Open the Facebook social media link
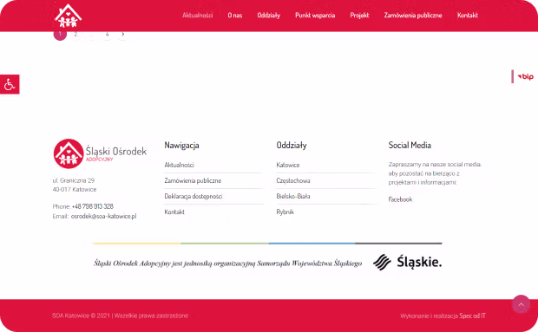This screenshot has width=538, height=332. [x=400, y=199]
